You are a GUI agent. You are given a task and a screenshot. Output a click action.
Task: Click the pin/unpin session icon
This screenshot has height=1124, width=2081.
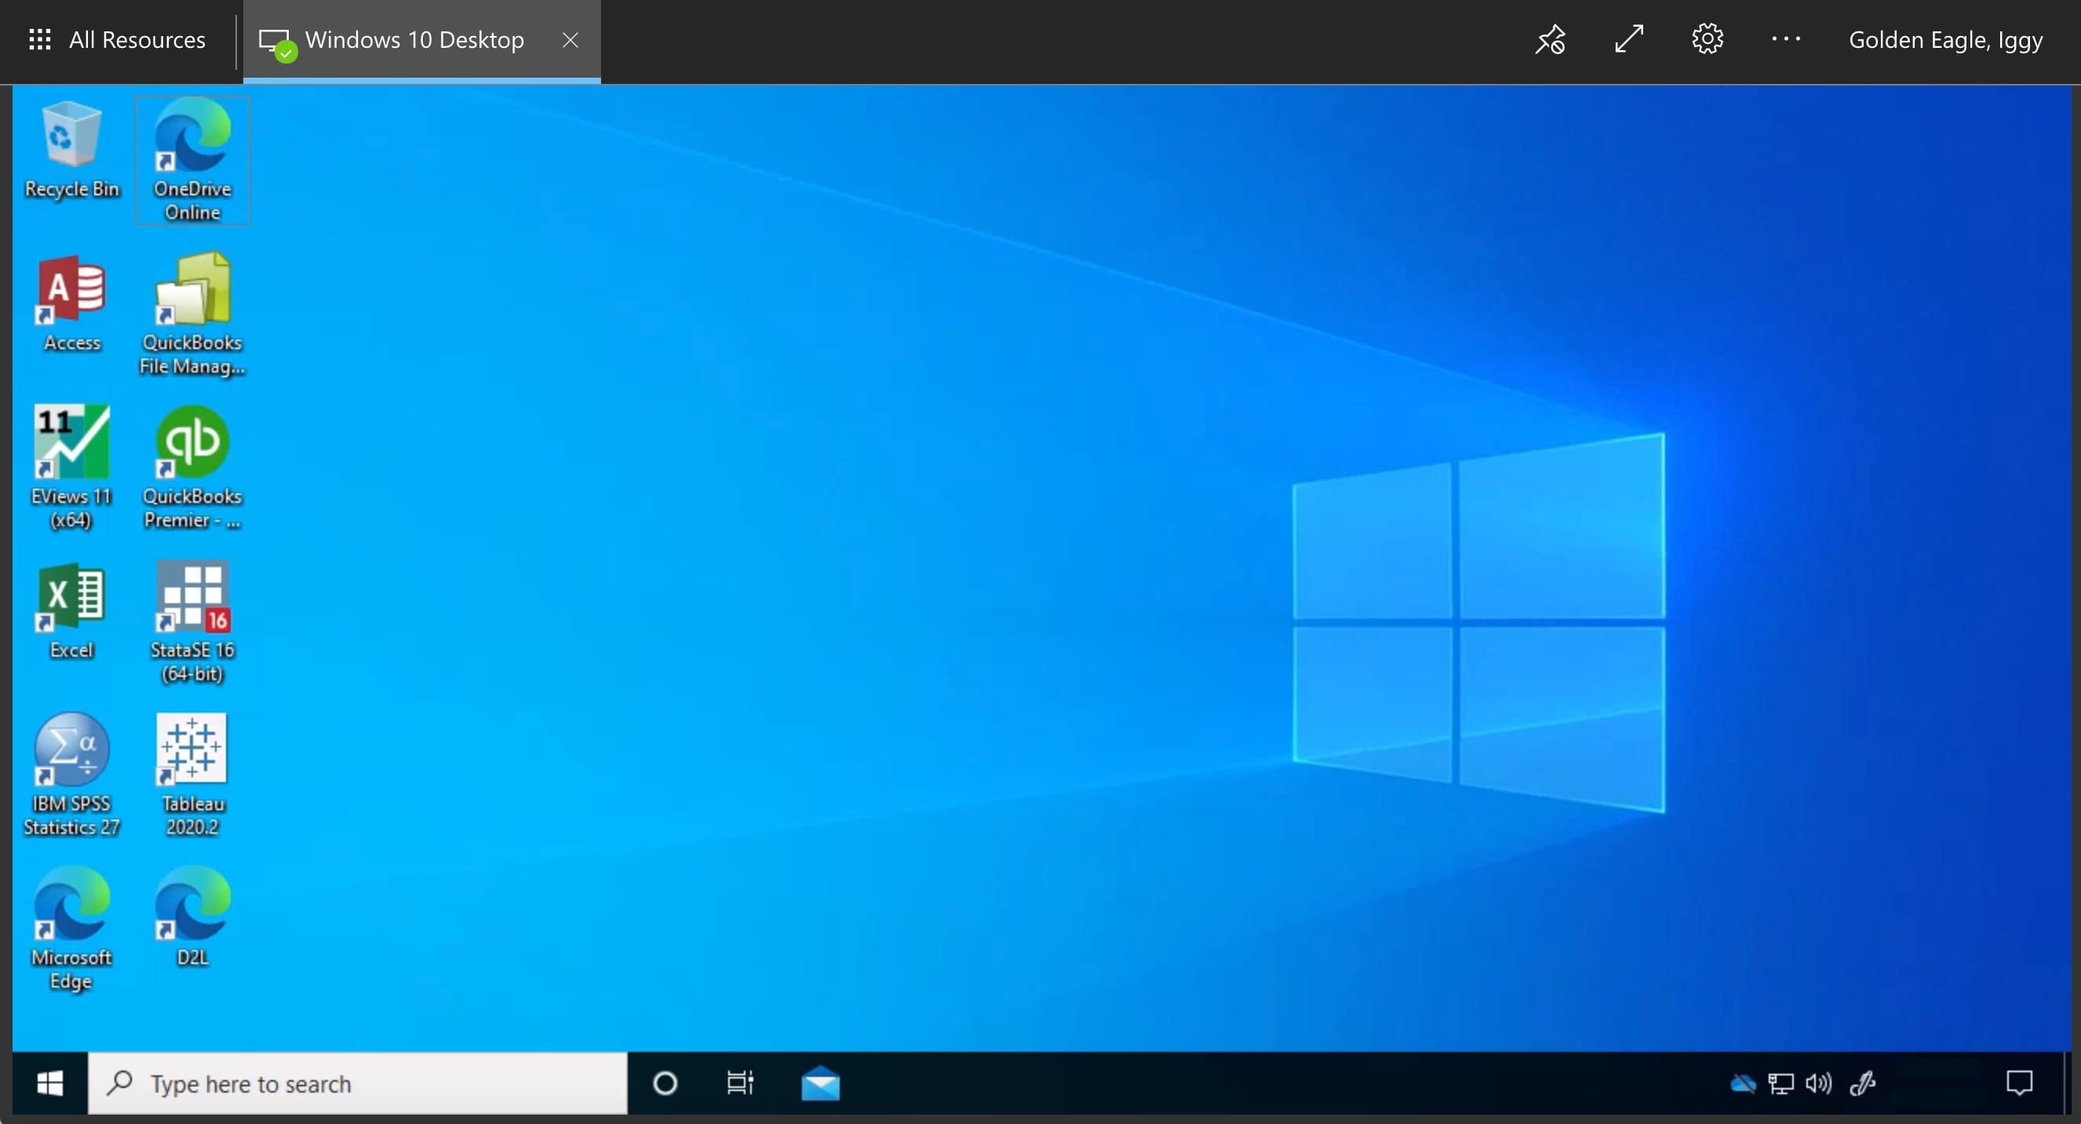(x=1552, y=38)
